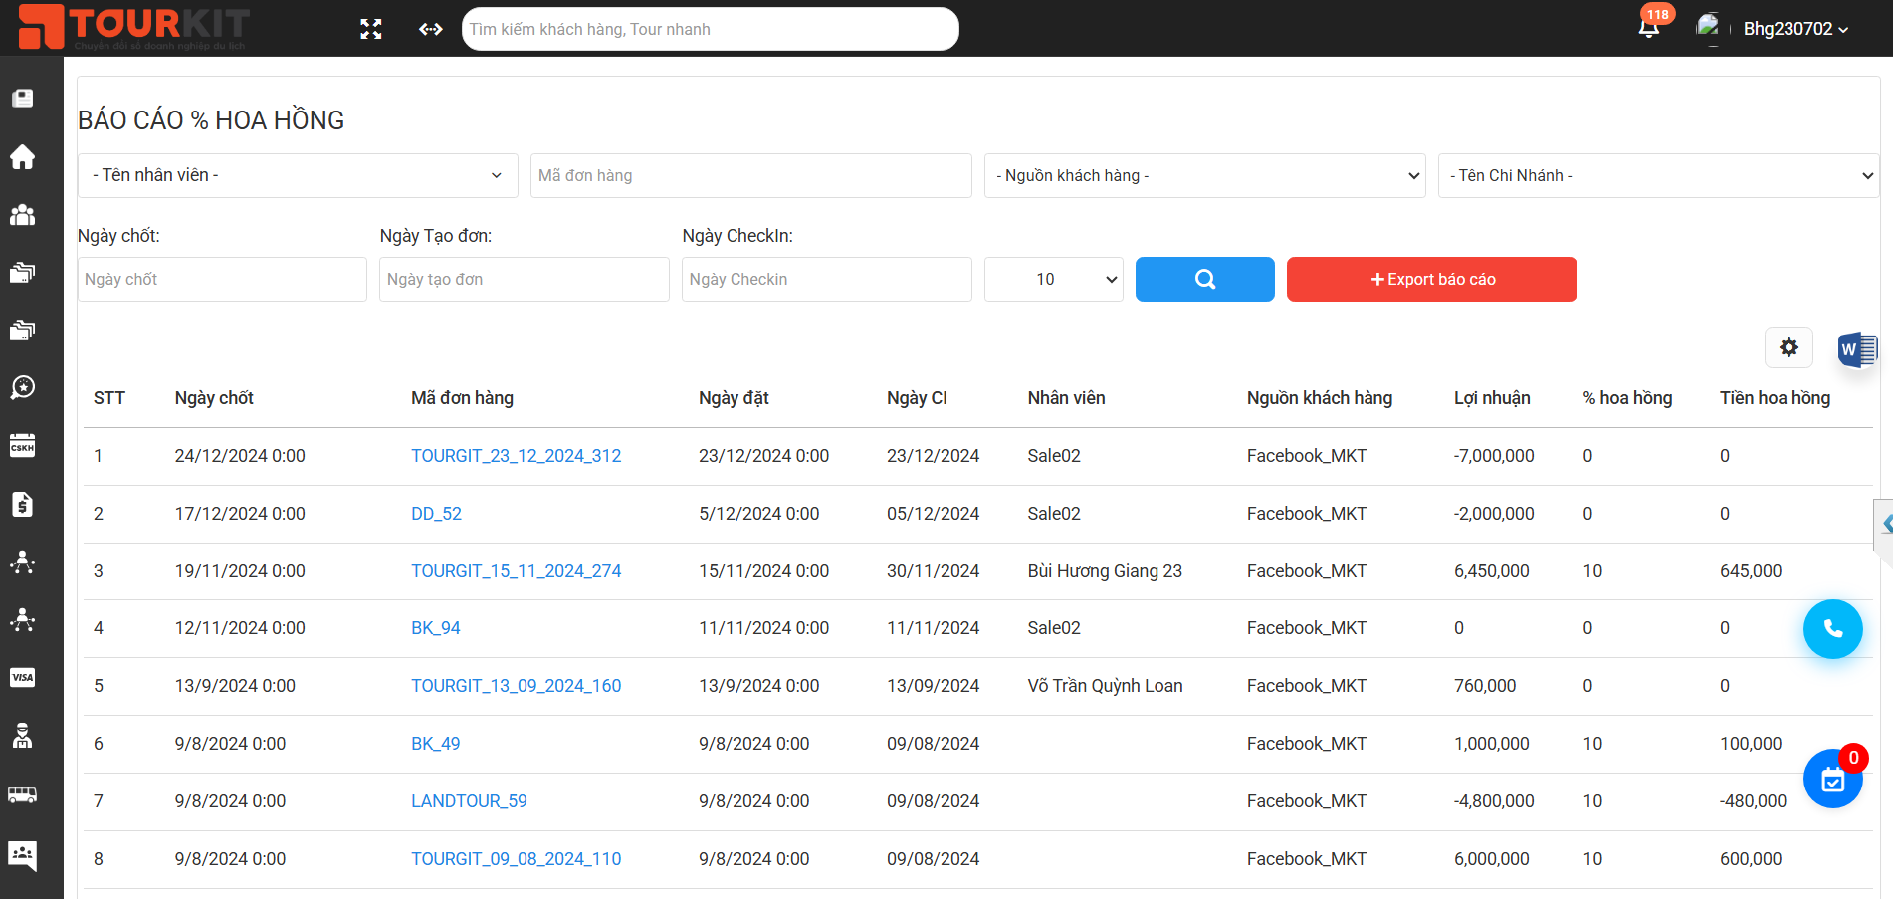Click the Ngày chốt date input
1893x899 pixels.
click(x=222, y=279)
